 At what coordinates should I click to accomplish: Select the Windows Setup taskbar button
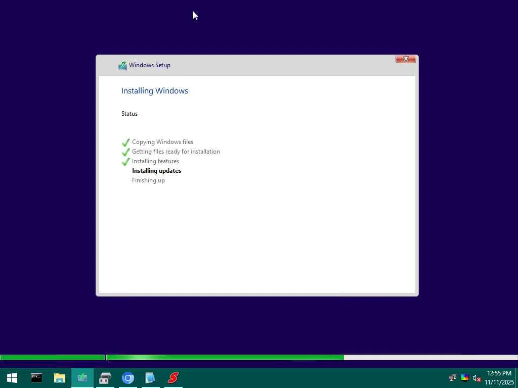click(82, 378)
